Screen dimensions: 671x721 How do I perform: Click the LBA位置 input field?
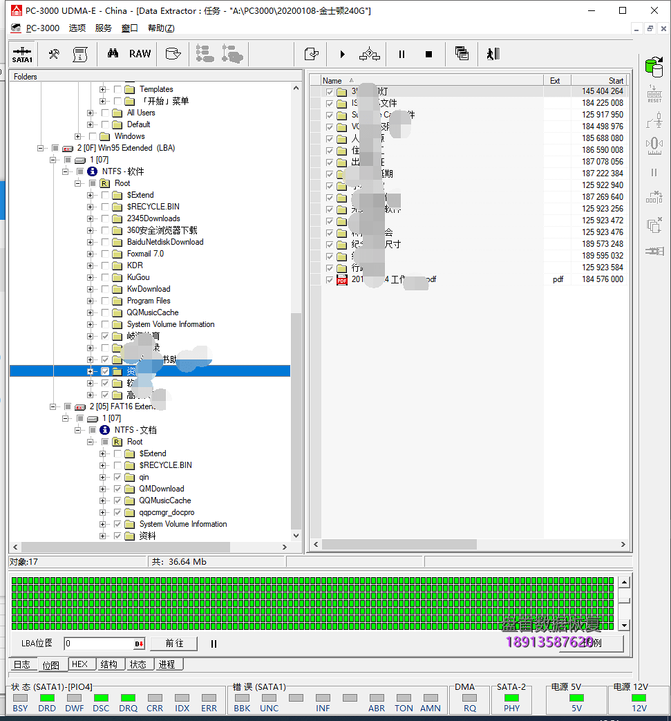(99, 644)
